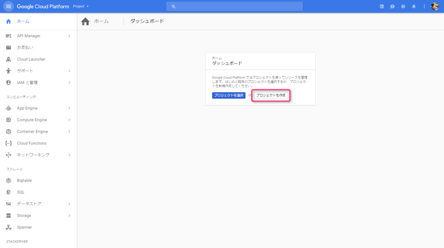Screen dimensions: 444x248
Task: Click the support person icon
Action: tap(9, 71)
